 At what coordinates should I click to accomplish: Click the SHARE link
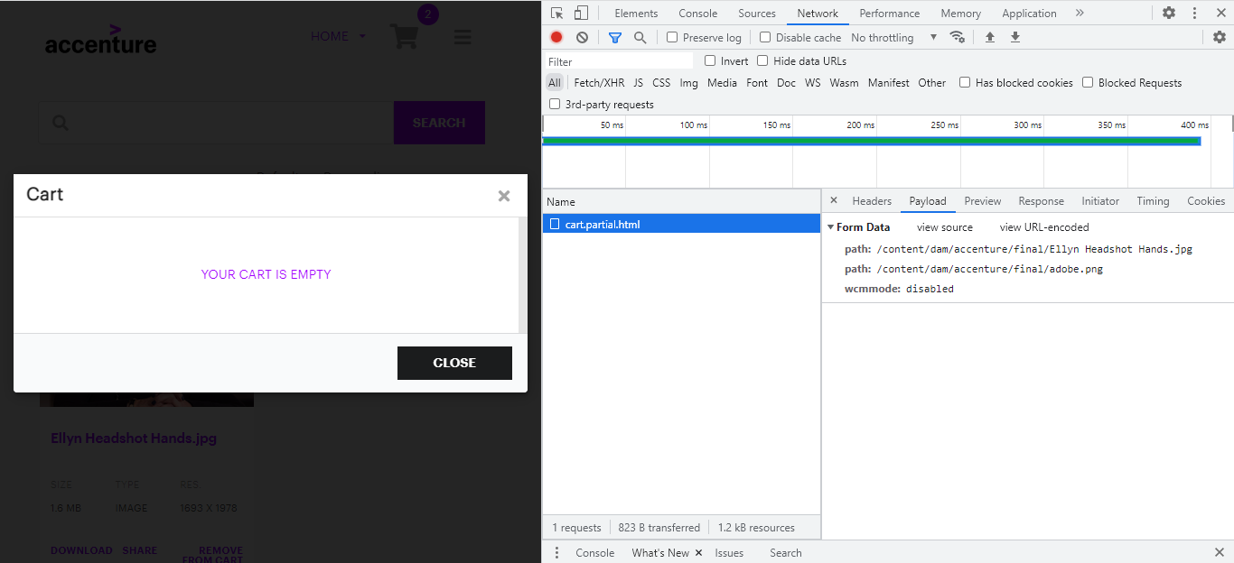tap(140, 550)
